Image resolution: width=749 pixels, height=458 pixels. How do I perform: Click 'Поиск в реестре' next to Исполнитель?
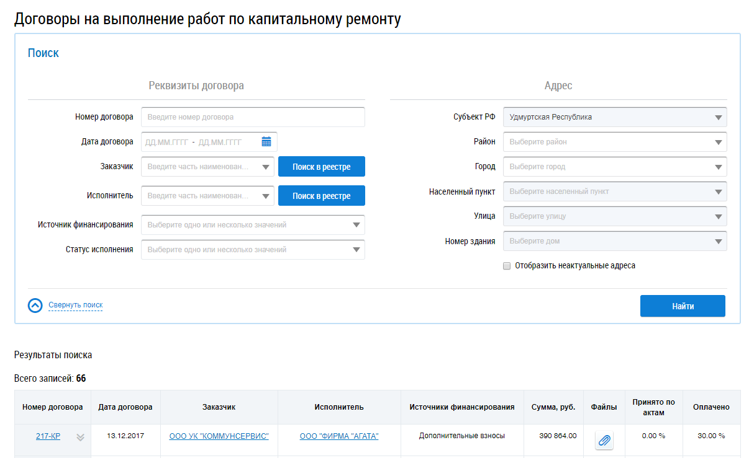[321, 196]
